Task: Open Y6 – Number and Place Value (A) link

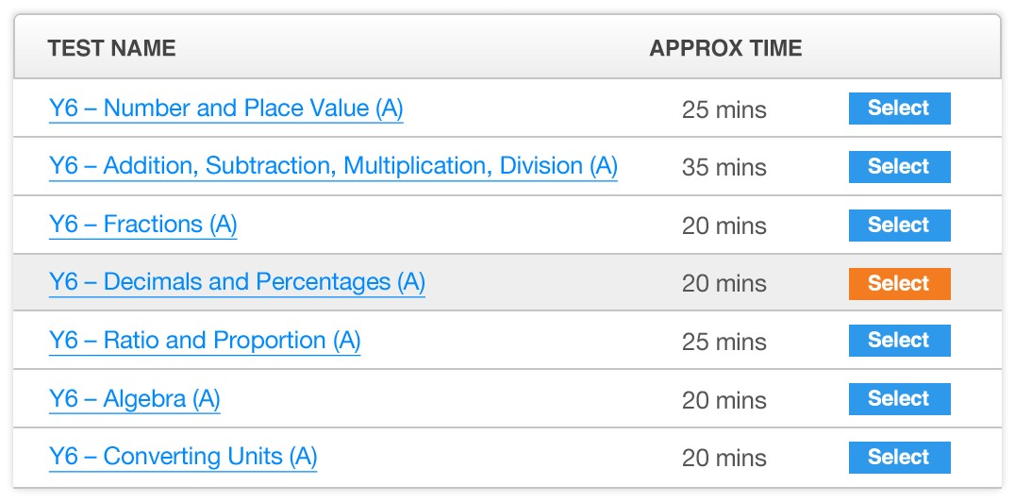Action: (x=225, y=109)
